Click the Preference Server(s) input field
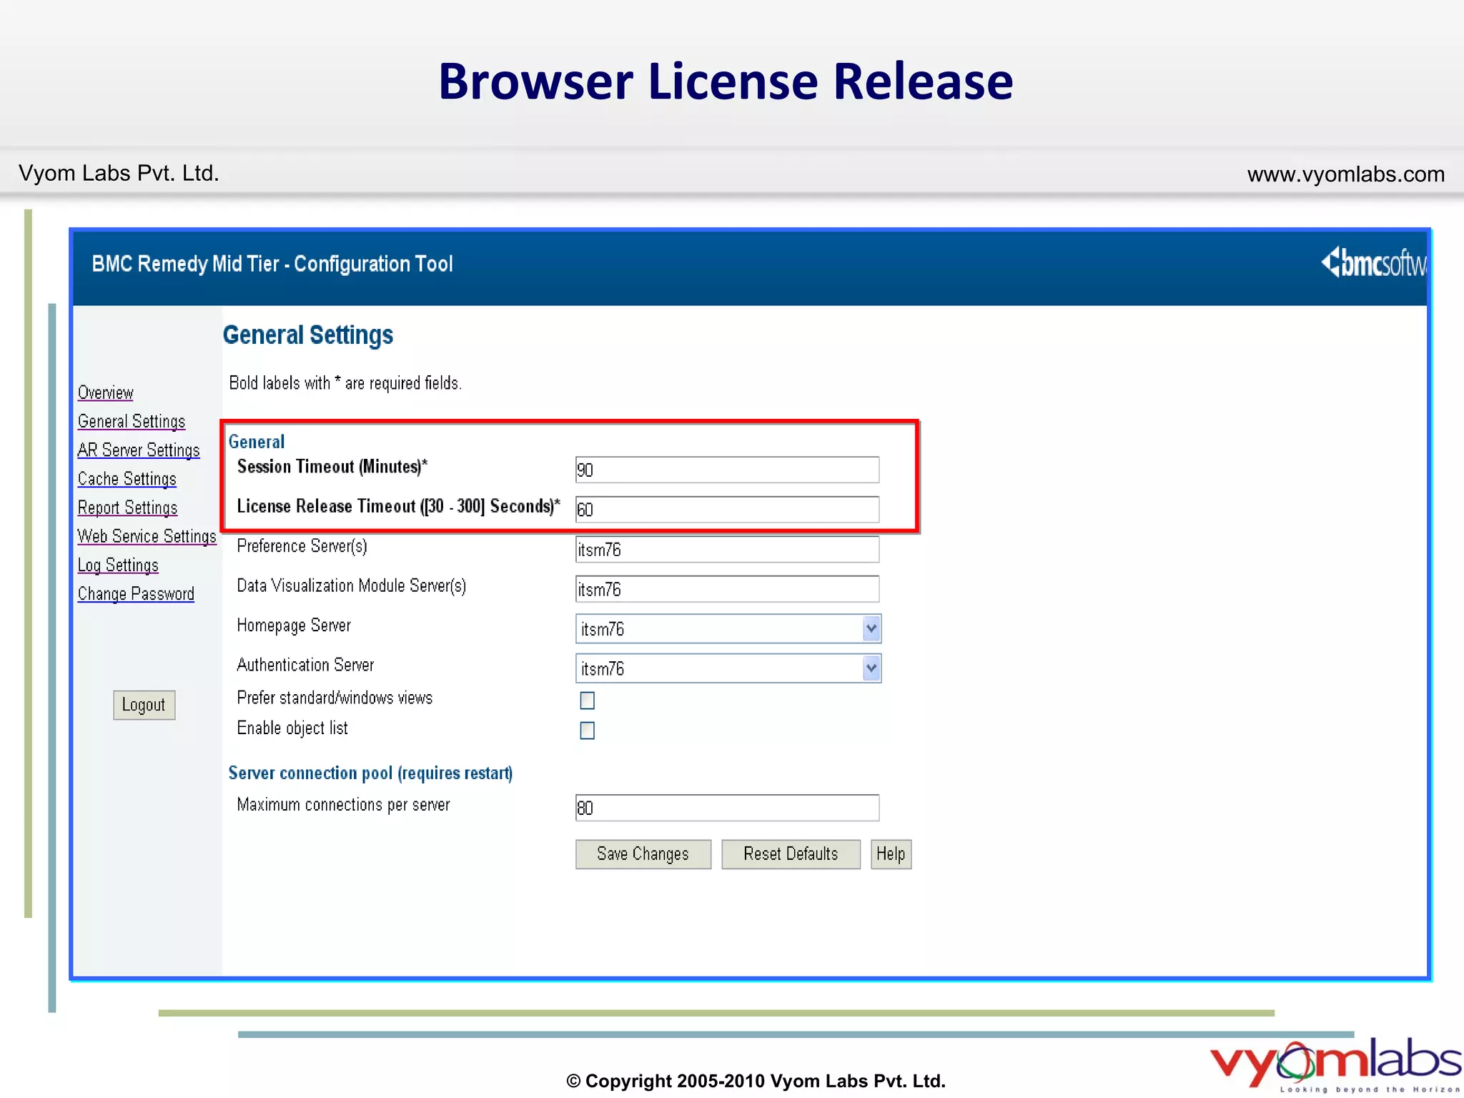1464x1098 pixels. 727,550
